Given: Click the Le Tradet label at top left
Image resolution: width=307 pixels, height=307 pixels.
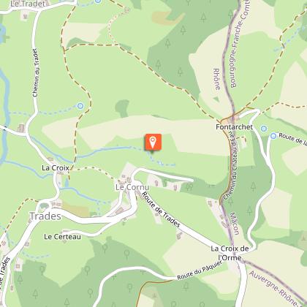Looking at the screenshot, I should tap(29, 4).
